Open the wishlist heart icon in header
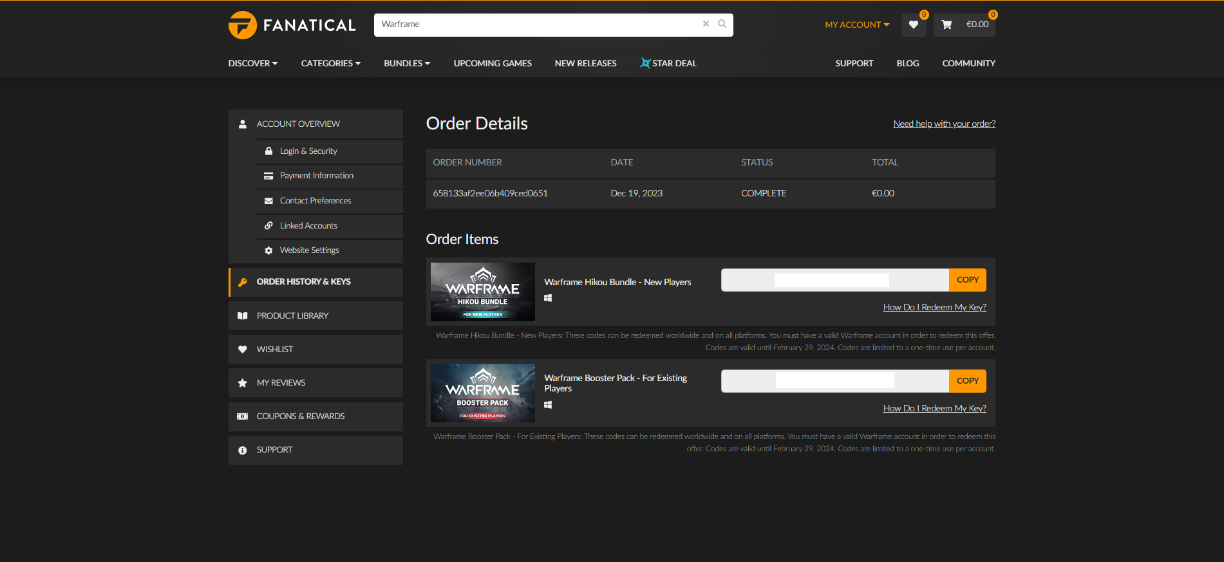 [913, 24]
